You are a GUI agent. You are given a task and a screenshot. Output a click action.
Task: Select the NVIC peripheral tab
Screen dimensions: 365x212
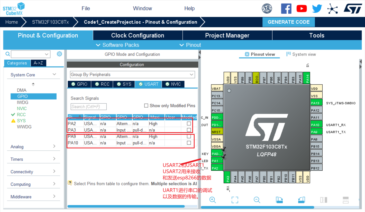pos(173,84)
